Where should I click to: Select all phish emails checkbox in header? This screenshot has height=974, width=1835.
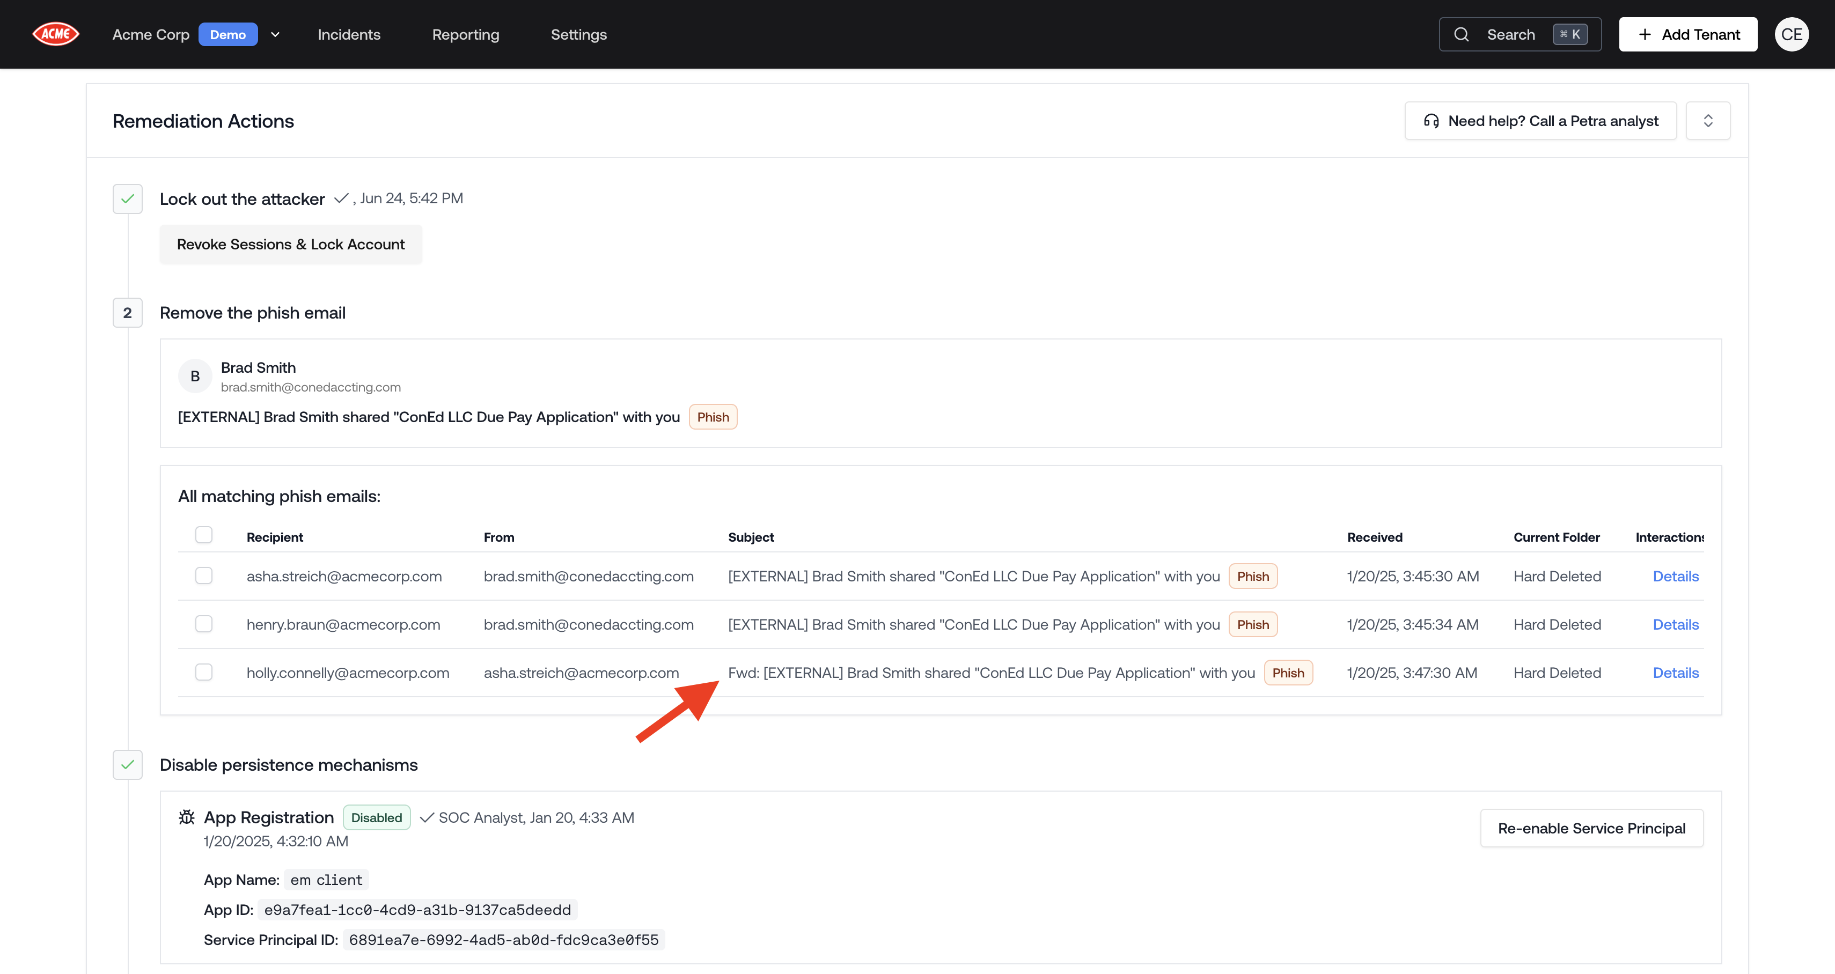click(x=204, y=535)
